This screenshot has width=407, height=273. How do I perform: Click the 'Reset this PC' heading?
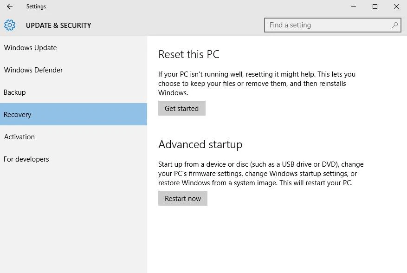click(x=189, y=54)
